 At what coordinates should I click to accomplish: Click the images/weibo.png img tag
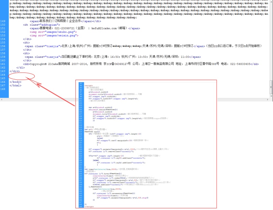click(x=53, y=32)
